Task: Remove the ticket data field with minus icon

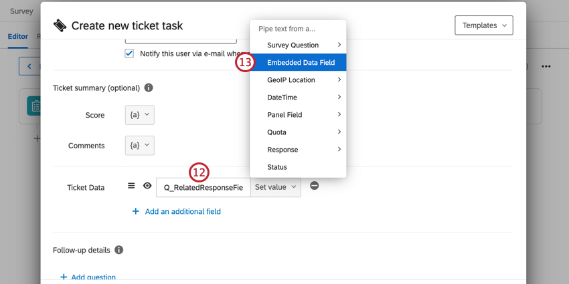Action: [314, 186]
